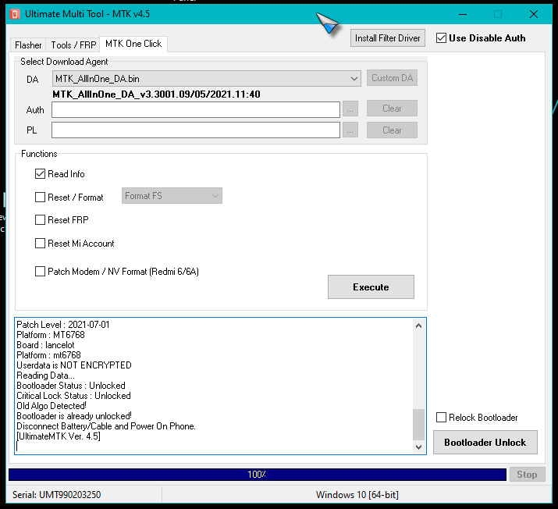Click the Stop button
Image resolution: width=558 pixels, height=509 pixels.
(527, 475)
